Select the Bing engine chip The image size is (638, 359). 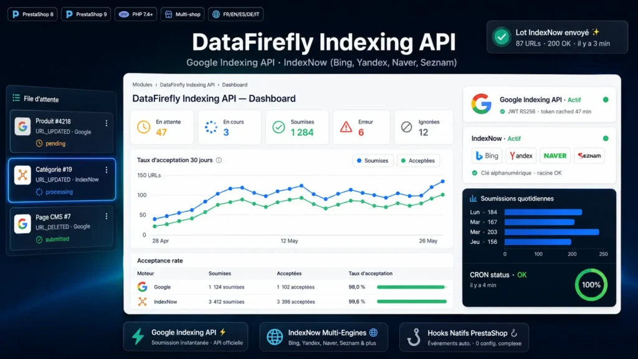[487, 155]
